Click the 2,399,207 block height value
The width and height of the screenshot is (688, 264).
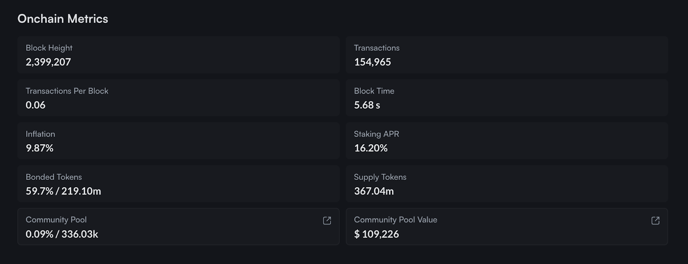coord(48,62)
